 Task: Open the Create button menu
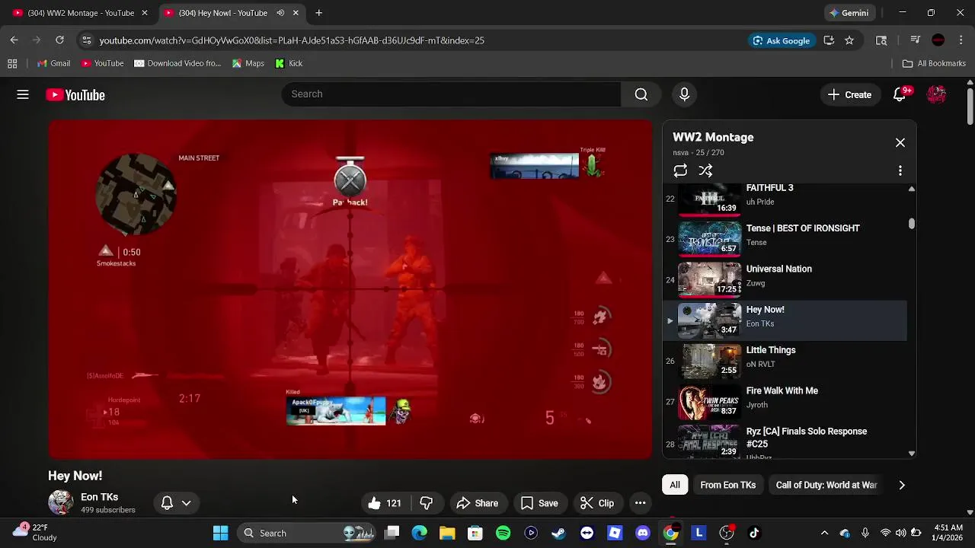point(850,94)
